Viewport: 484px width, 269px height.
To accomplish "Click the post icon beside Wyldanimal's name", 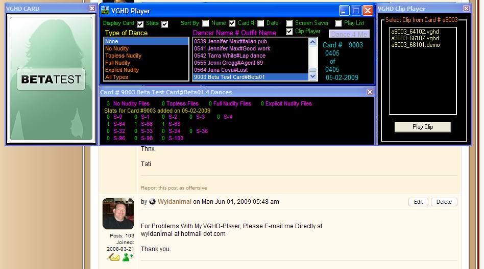I will click(x=152, y=202).
